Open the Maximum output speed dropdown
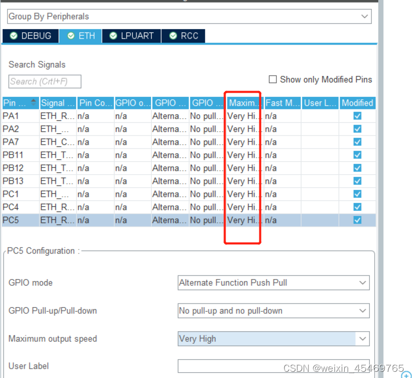The width and height of the screenshot is (412, 378). point(273,338)
